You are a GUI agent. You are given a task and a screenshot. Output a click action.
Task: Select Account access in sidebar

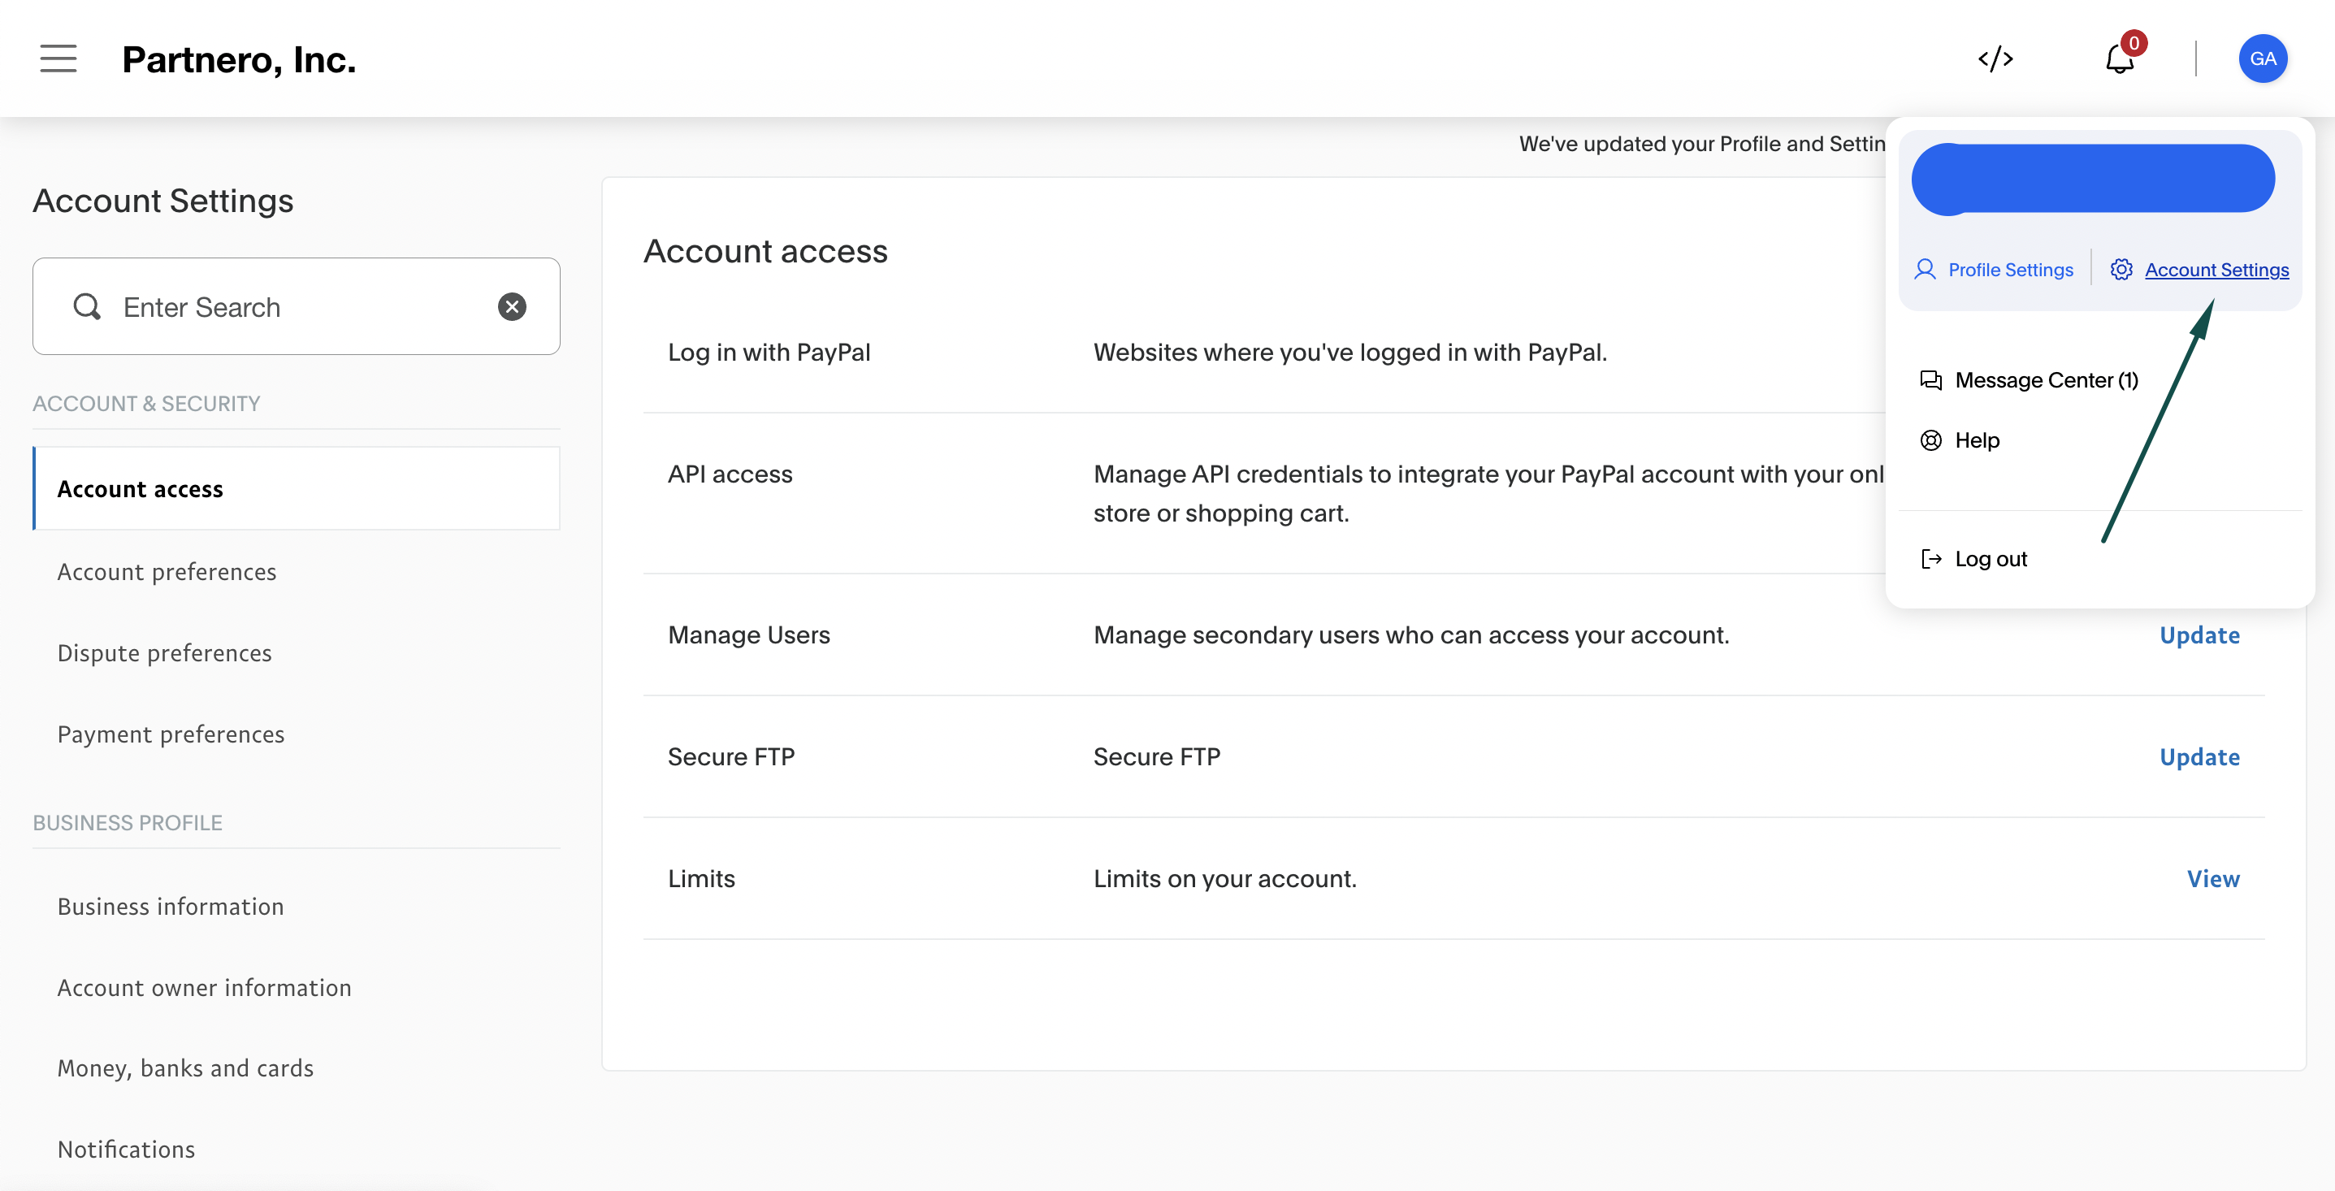[297, 488]
